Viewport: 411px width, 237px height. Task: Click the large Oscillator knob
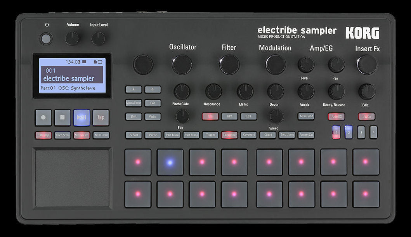[182, 64]
